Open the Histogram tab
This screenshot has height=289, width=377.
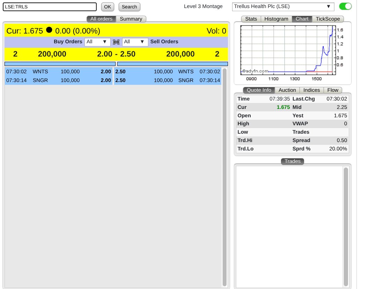pos(276,19)
